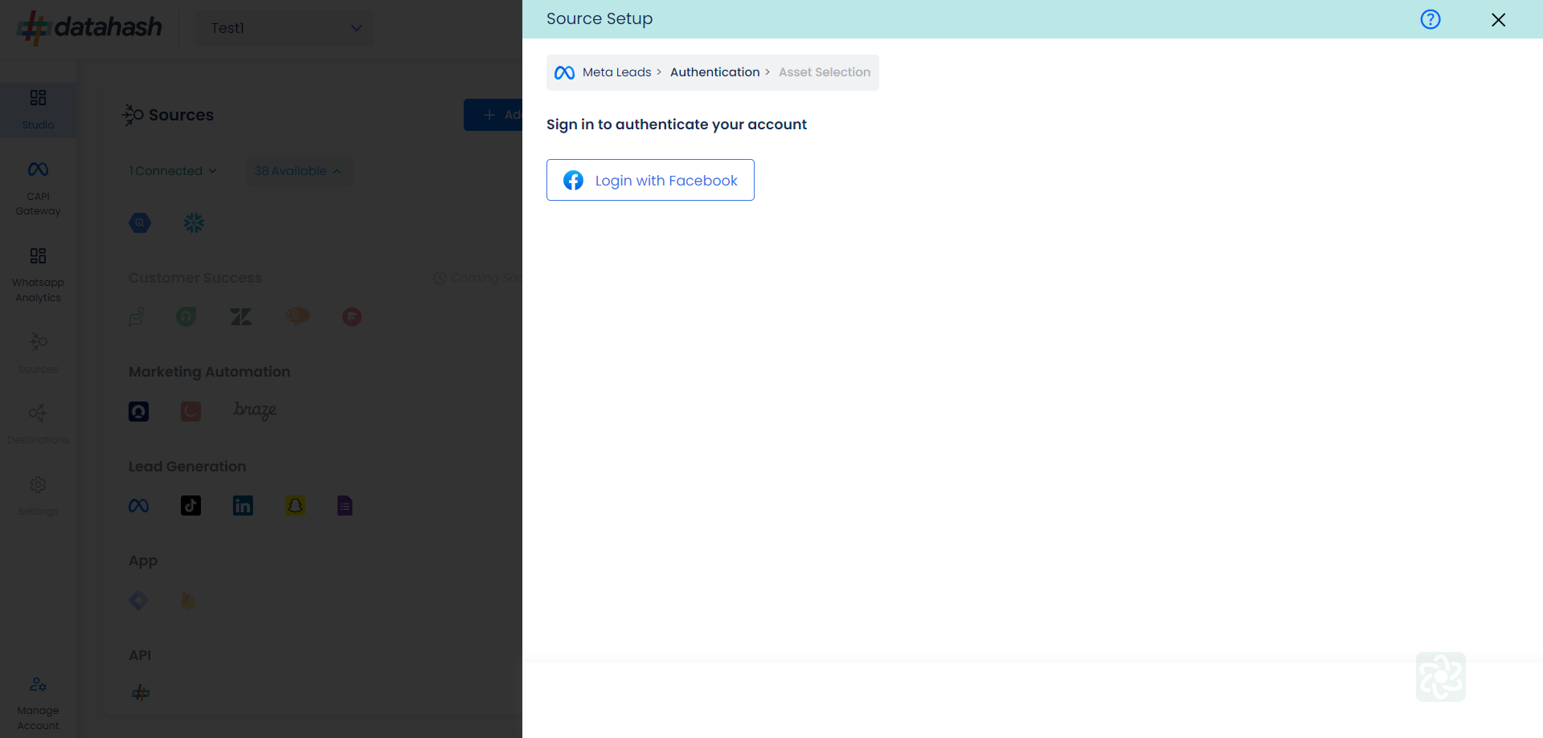This screenshot has height=738, width=1543.
Task: Select the orange chat bubble source icon
Action: [297, 316]
